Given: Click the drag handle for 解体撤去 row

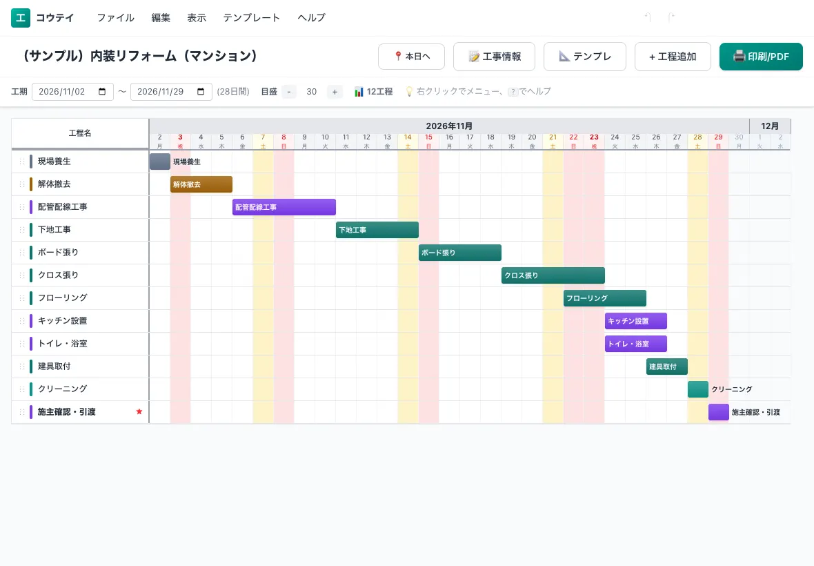Looking at the screenshot, I should 22,184.
